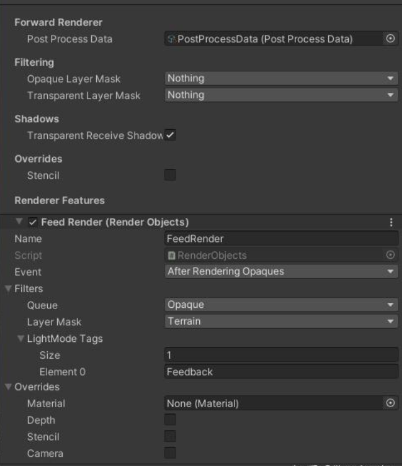Collapse the Filters section

[8, 289]
